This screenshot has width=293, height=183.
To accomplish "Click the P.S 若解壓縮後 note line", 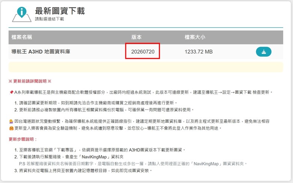I will tap(133, 164).
